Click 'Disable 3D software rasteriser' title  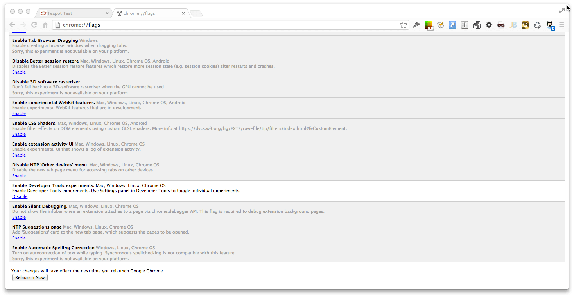tap(46, 82)
